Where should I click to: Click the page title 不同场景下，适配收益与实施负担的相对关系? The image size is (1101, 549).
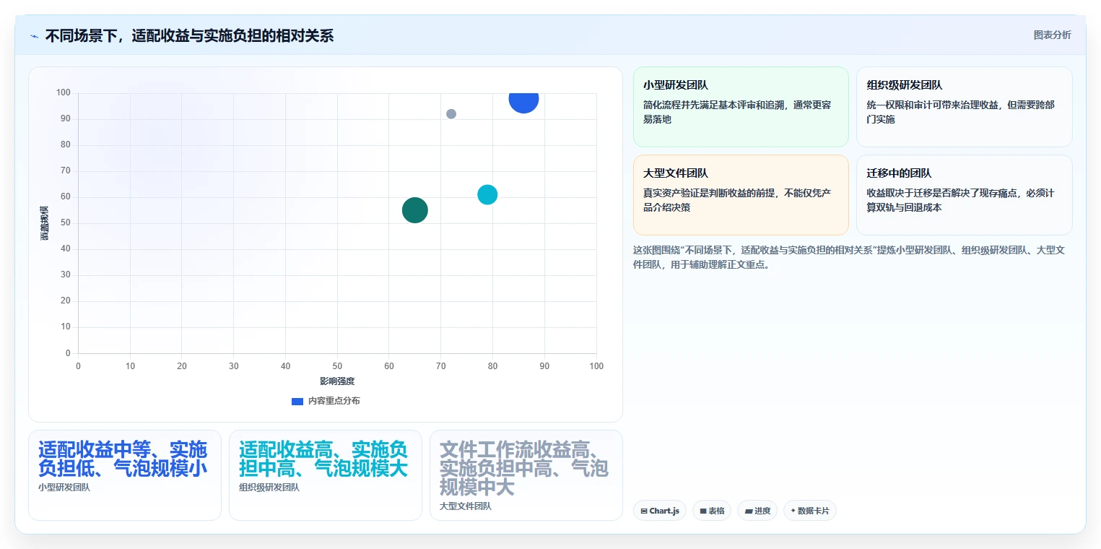coord(189,35)
